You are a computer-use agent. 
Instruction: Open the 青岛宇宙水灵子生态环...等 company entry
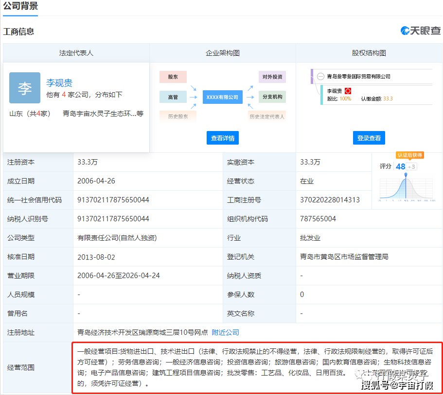pos(103,114)
